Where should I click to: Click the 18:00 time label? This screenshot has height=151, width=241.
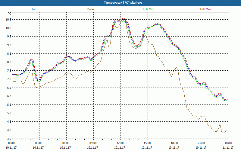click(174, 143)
